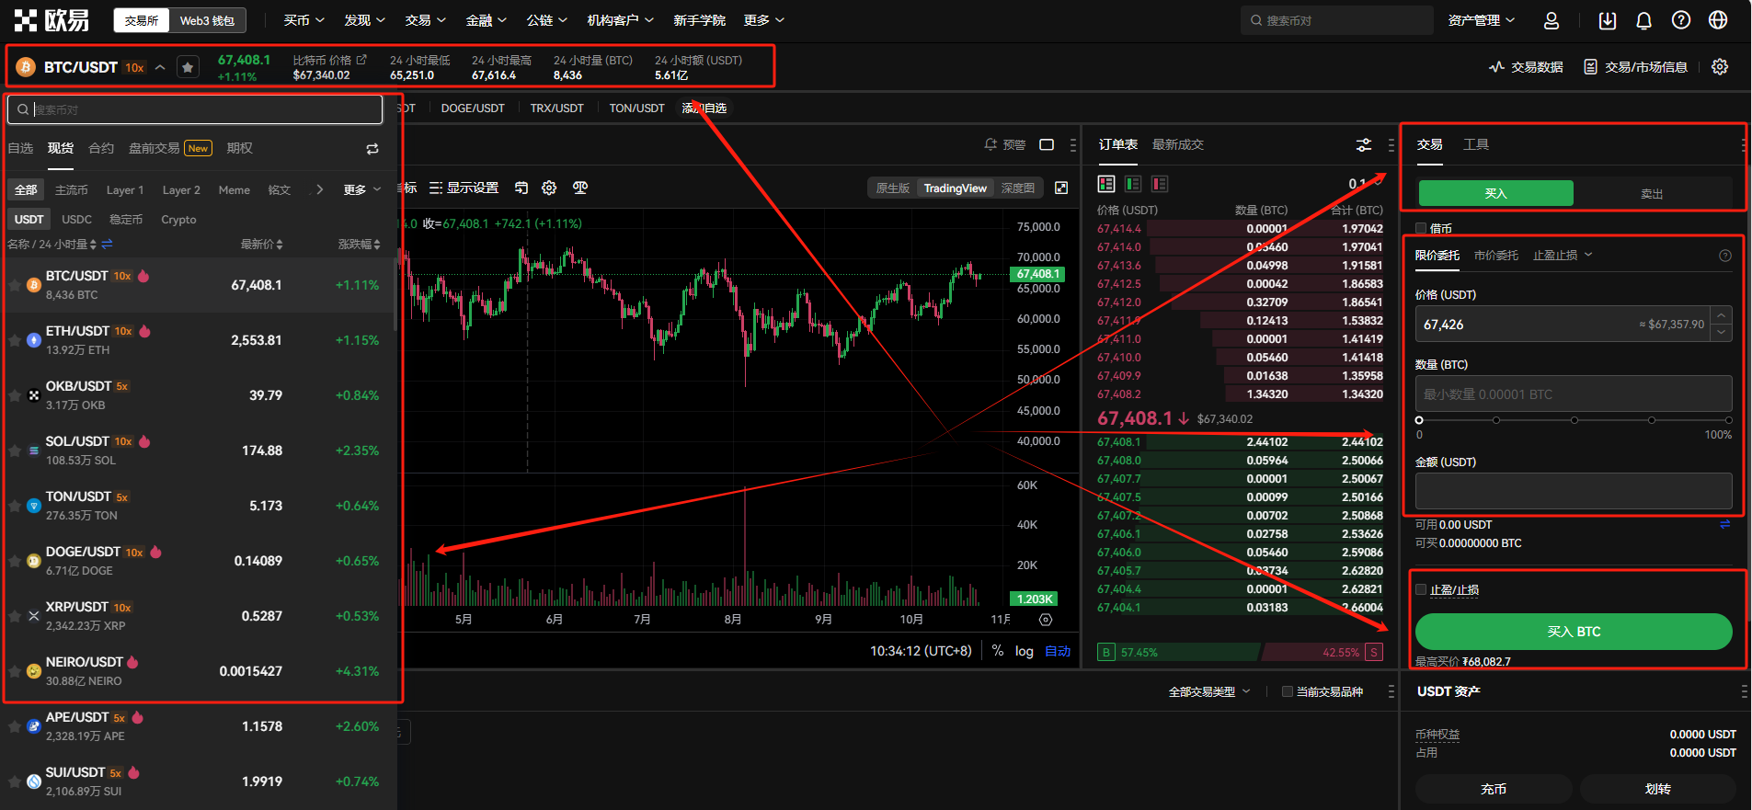Click the chart balance scale icon

[580, 188]
